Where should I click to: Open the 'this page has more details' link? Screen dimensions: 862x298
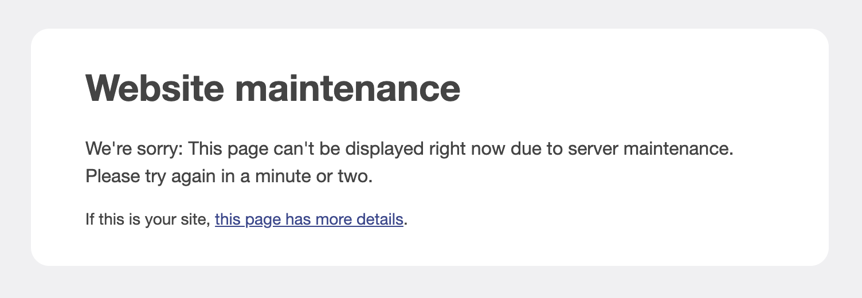coord(309,219)
